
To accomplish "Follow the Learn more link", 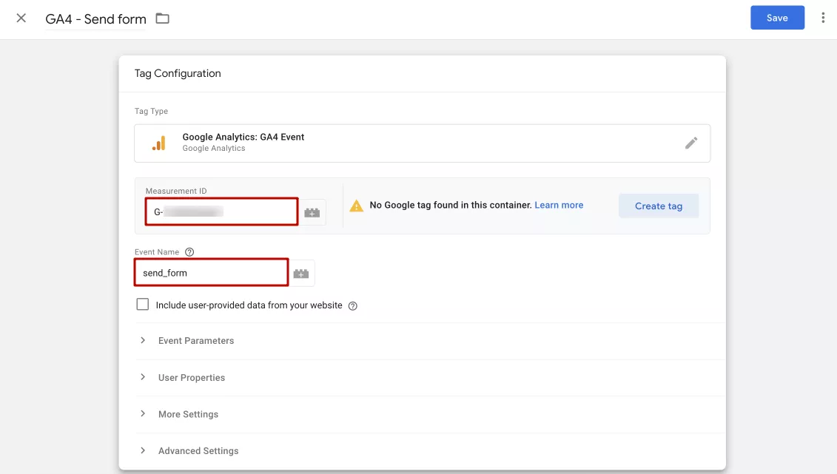I will [x=559, y=206].
